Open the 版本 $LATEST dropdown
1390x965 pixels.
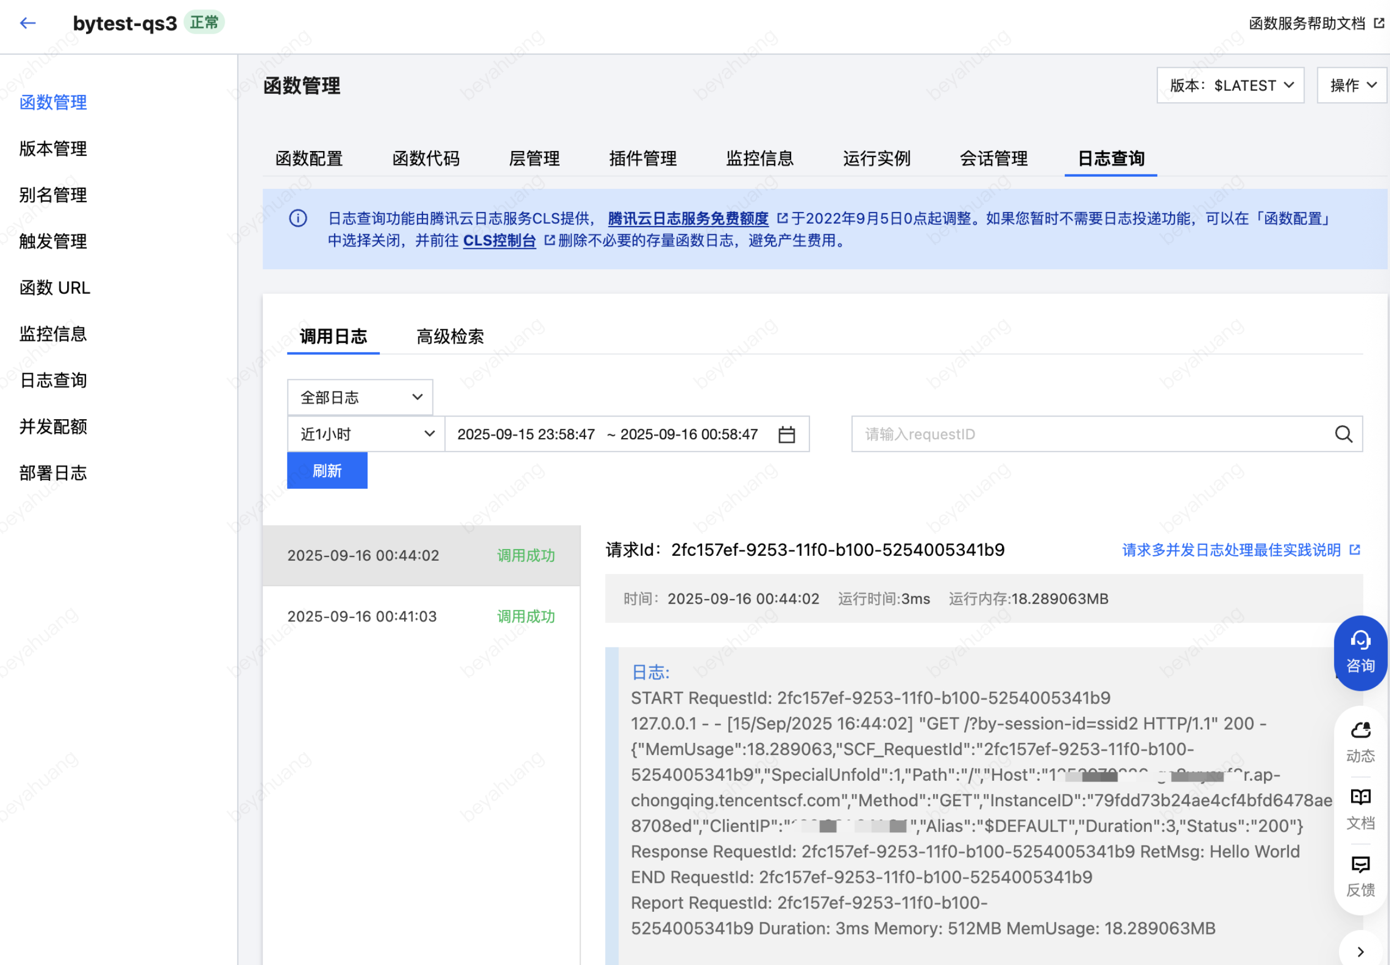[1230, 86]
